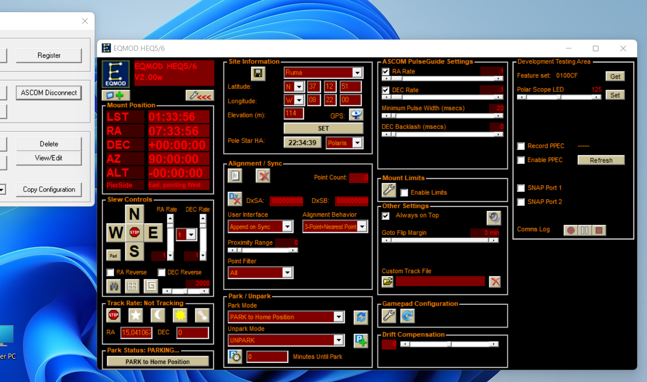Open Mount Limits settings wrench icon
This screenshot has width=647, height=382.
point(389,190)
